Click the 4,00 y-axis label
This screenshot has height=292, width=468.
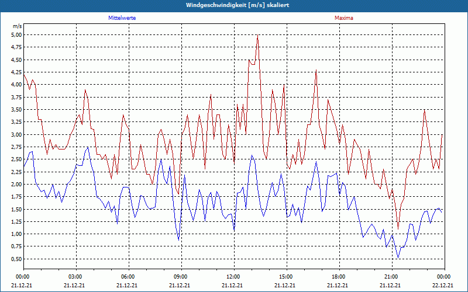(17, 85)
